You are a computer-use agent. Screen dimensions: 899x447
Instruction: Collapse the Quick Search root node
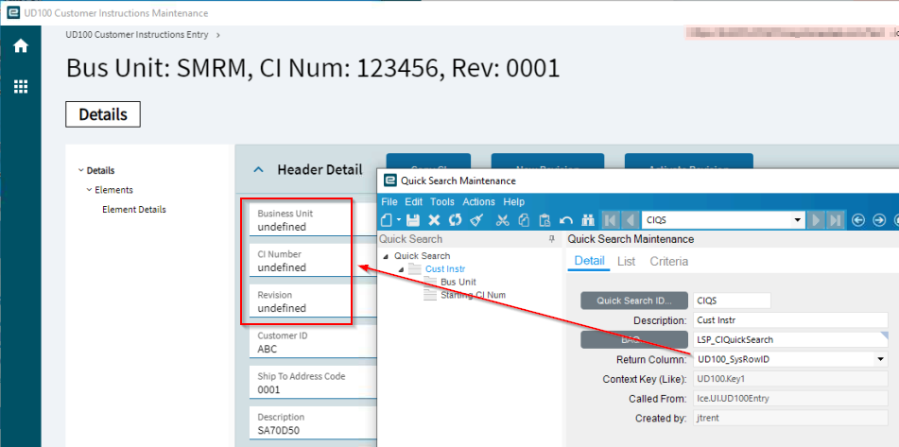tap(385, 256)
